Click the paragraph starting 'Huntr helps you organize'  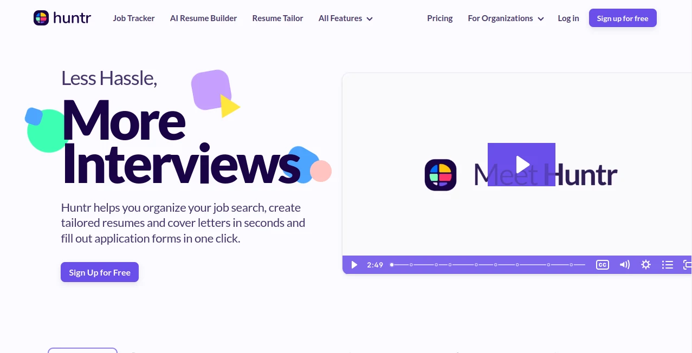(x=183, y=223)
